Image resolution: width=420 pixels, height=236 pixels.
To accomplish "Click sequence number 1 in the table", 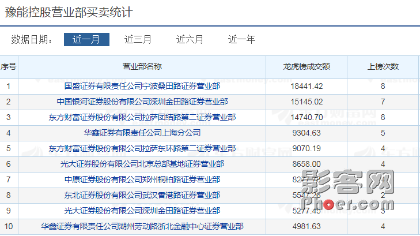I will 8,86.
